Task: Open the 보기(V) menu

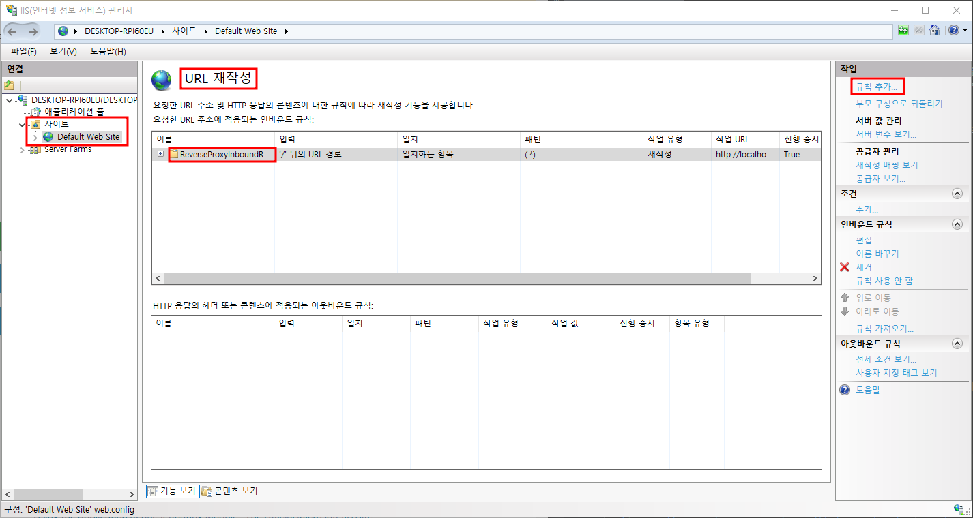Action: pyautogui.click(x=63, y=51)
